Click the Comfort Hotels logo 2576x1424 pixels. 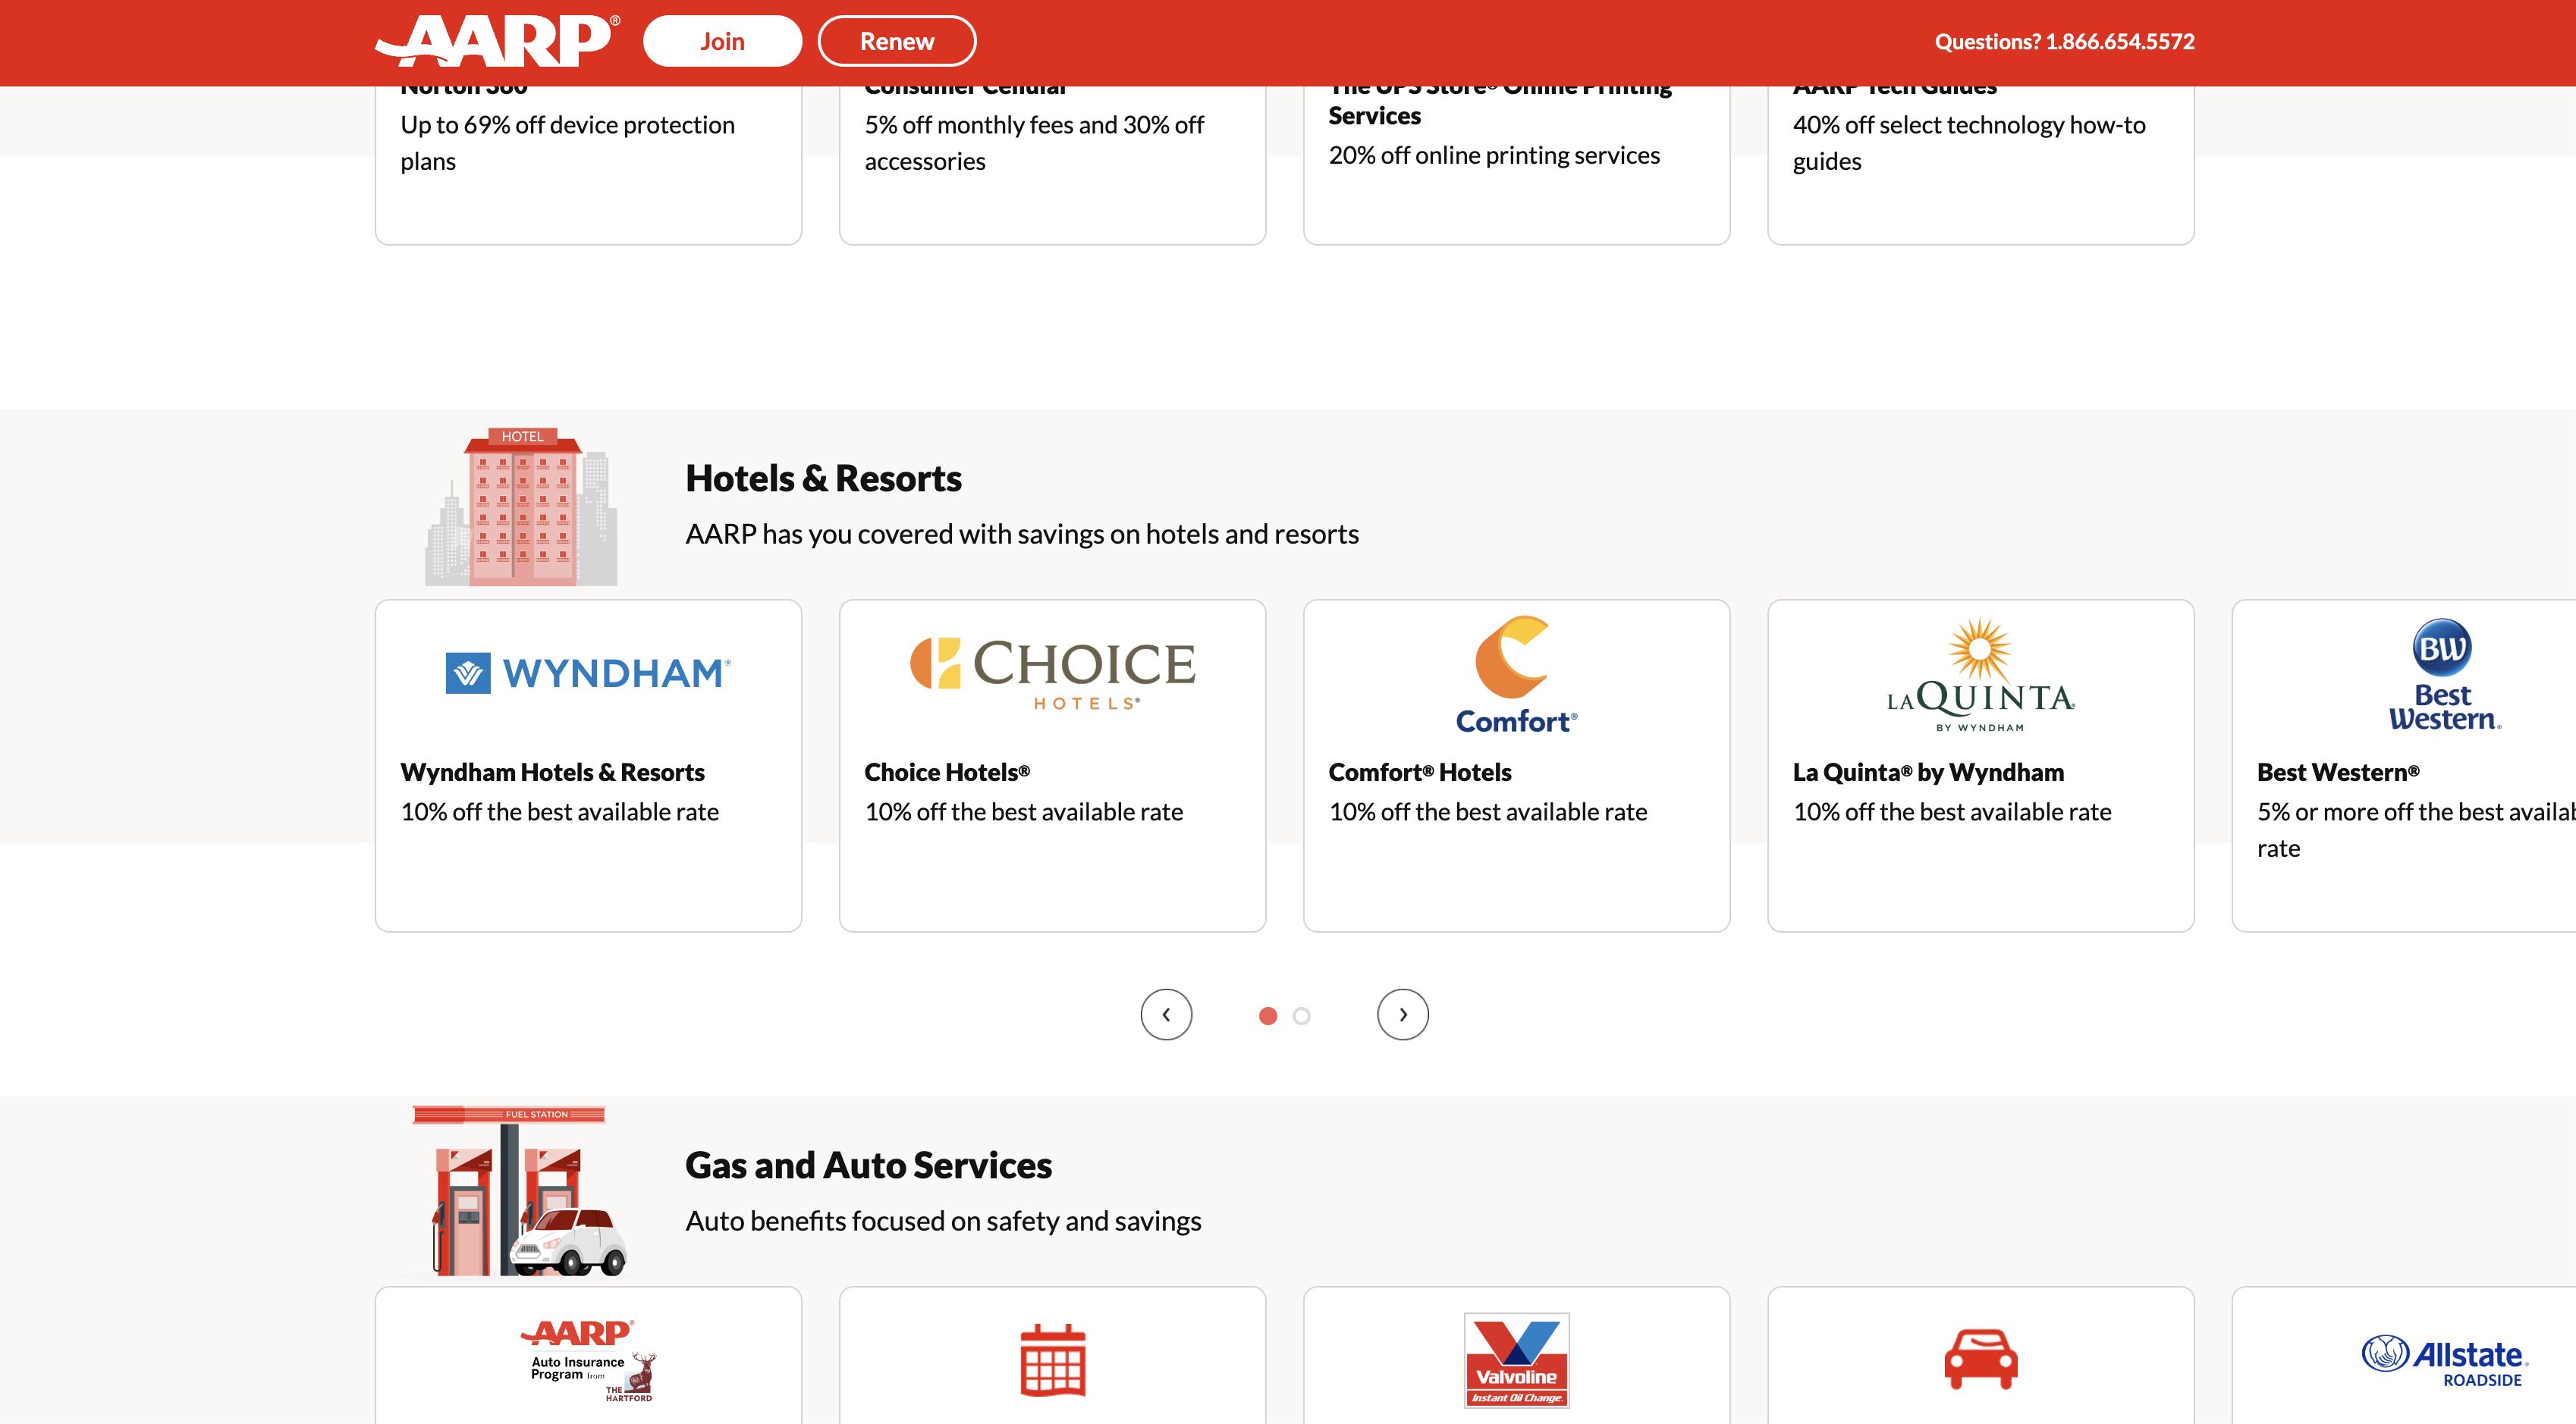click(1516, 675)
